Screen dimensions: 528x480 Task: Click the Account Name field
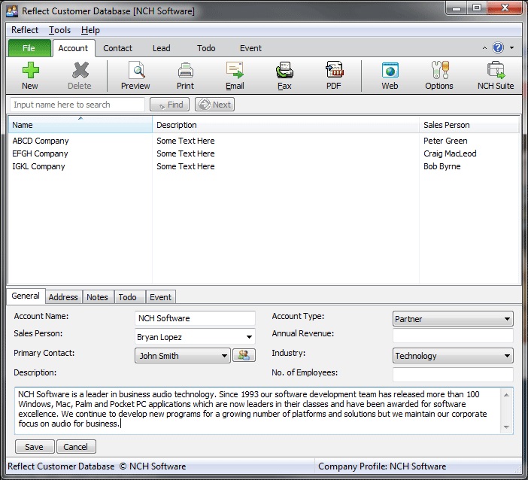tap(195, 318)
